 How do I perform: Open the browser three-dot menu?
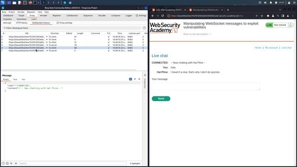293,16
